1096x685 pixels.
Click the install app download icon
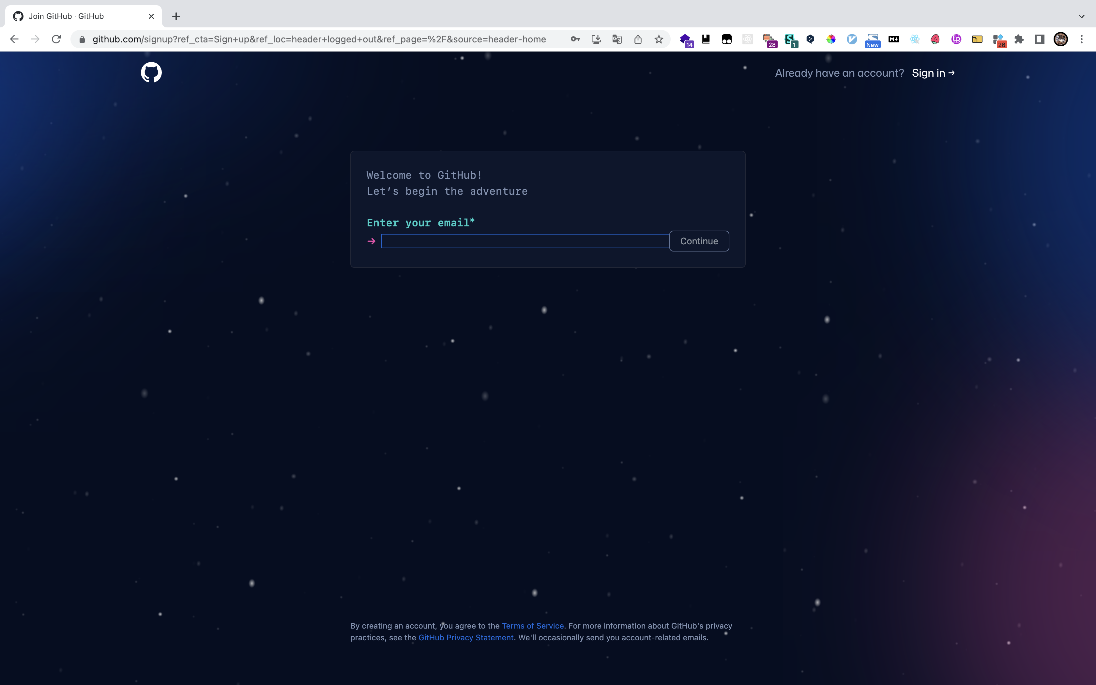596,39
